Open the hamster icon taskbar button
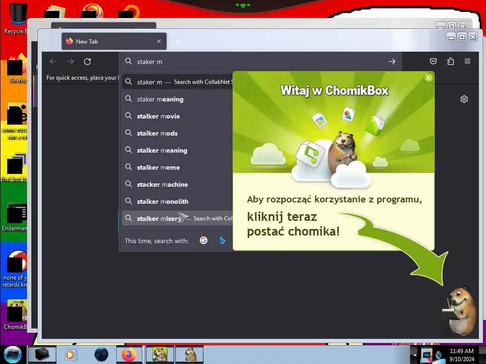 190,355
